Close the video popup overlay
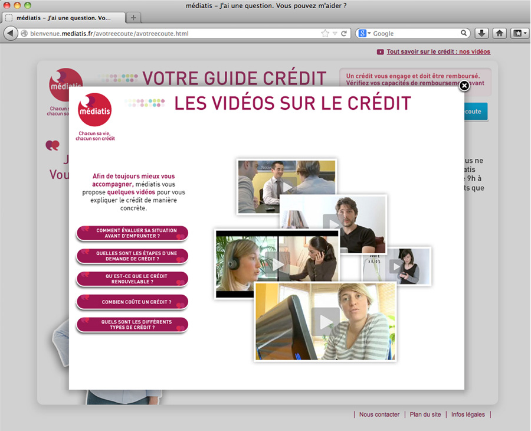Viewport: 531px width, 431px height. pos(464,86)
